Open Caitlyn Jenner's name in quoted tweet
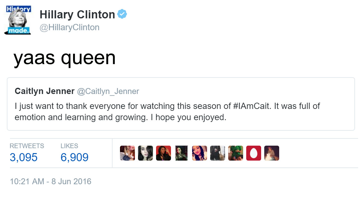 tap(44, 91)
